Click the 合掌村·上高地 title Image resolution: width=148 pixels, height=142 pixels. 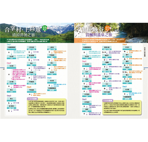22,30
